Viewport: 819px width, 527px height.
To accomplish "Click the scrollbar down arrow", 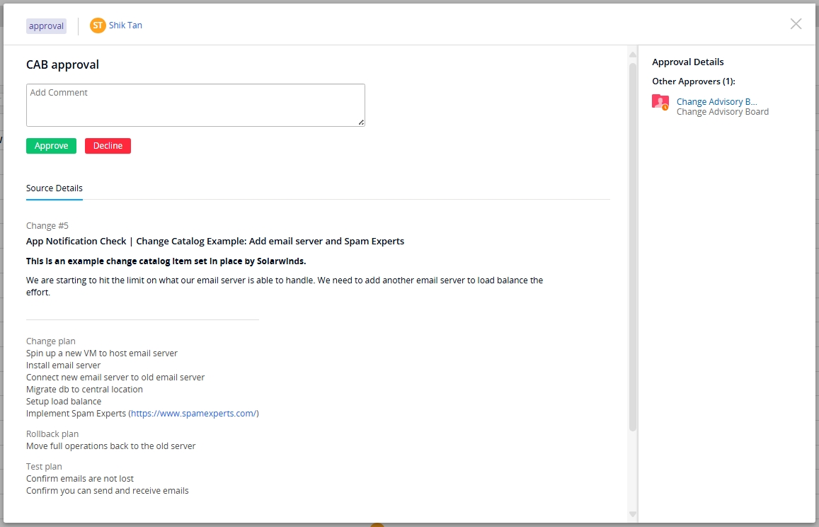I will [x=633, y=514].
